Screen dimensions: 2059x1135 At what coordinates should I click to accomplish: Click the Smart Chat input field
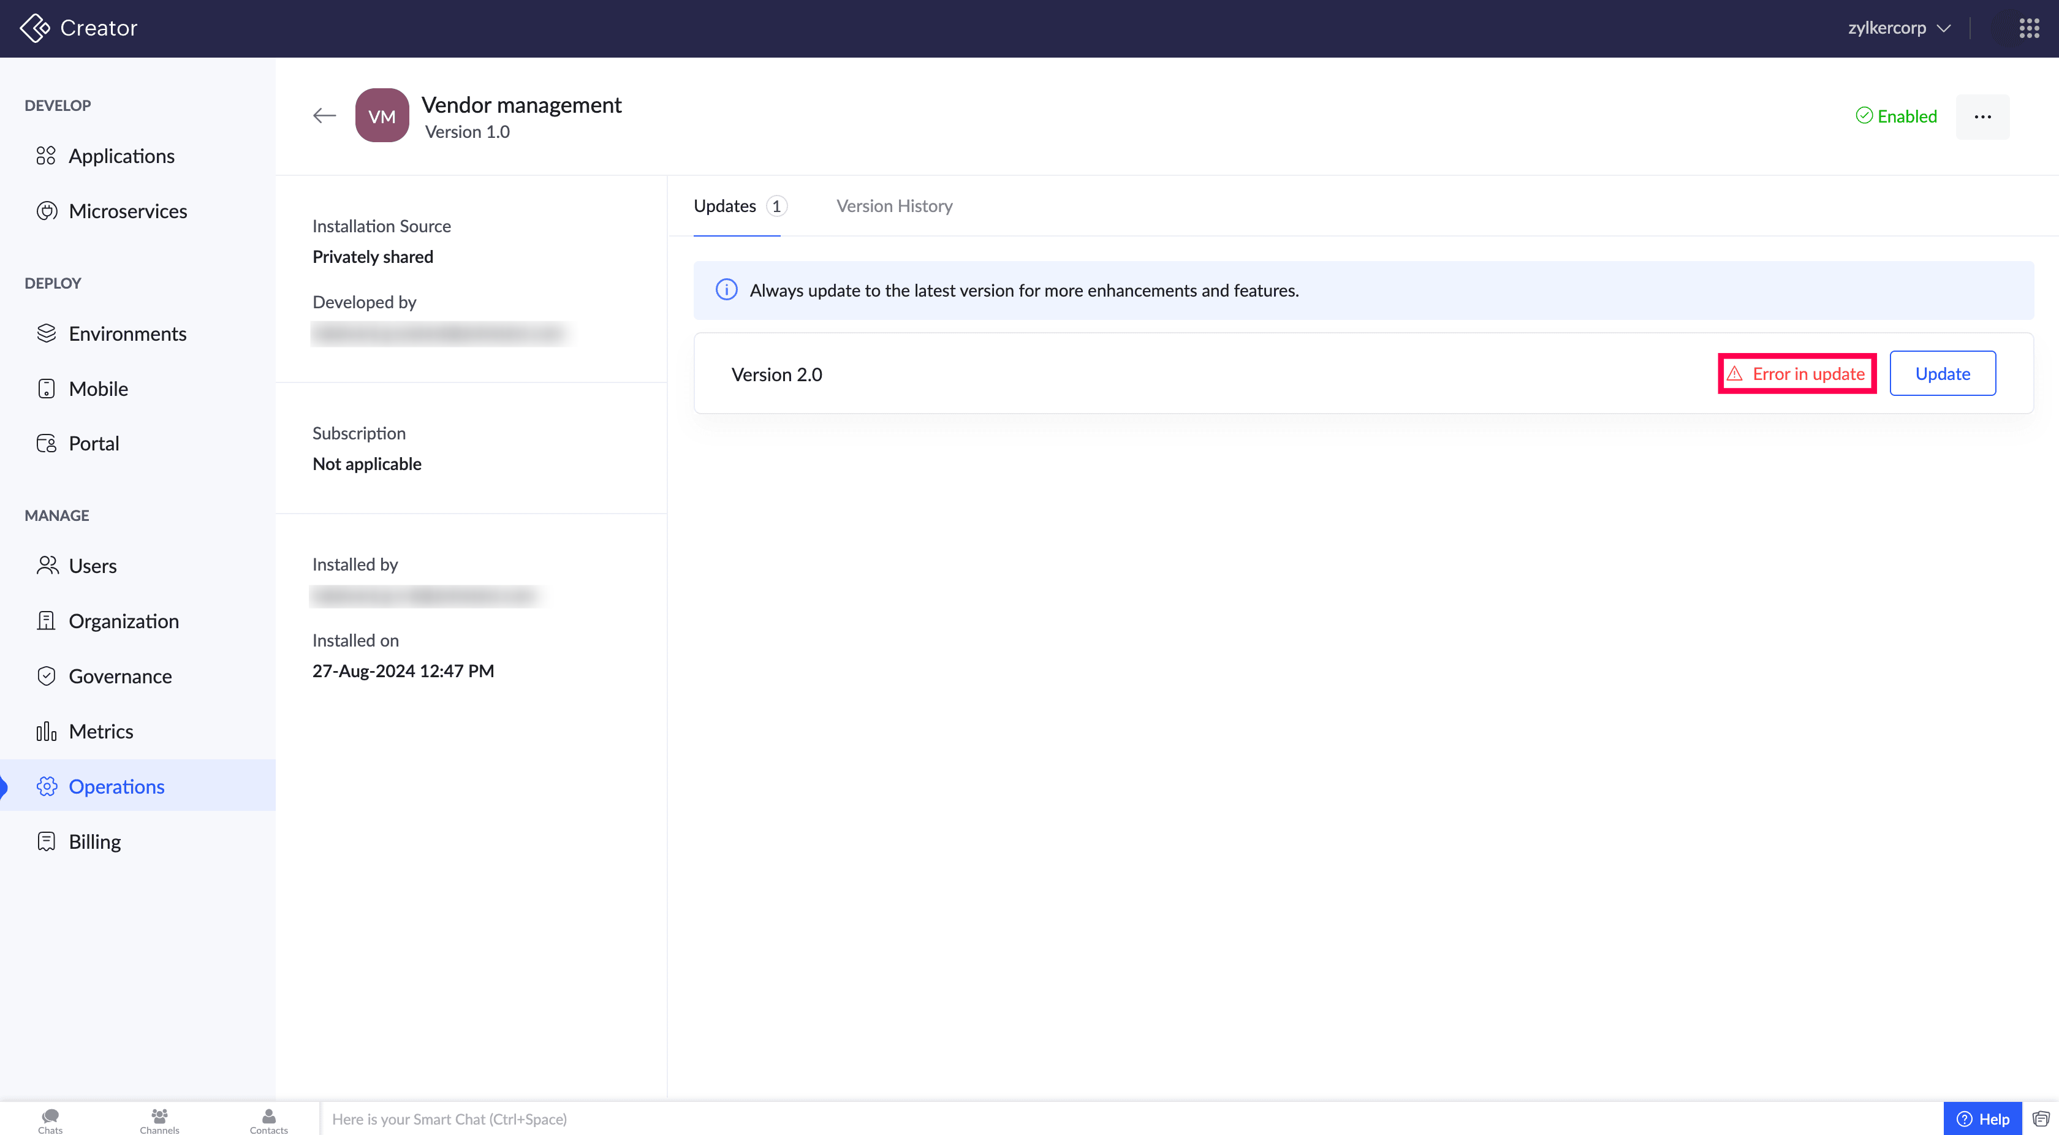1119,1119
